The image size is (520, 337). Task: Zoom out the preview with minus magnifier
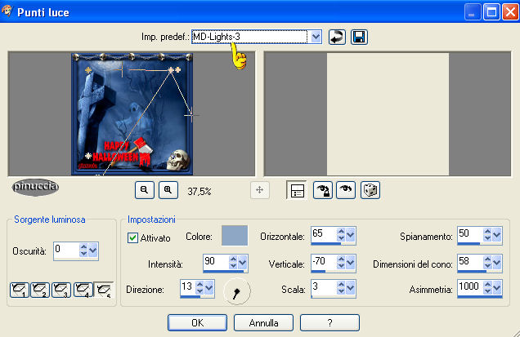point(144,190)
